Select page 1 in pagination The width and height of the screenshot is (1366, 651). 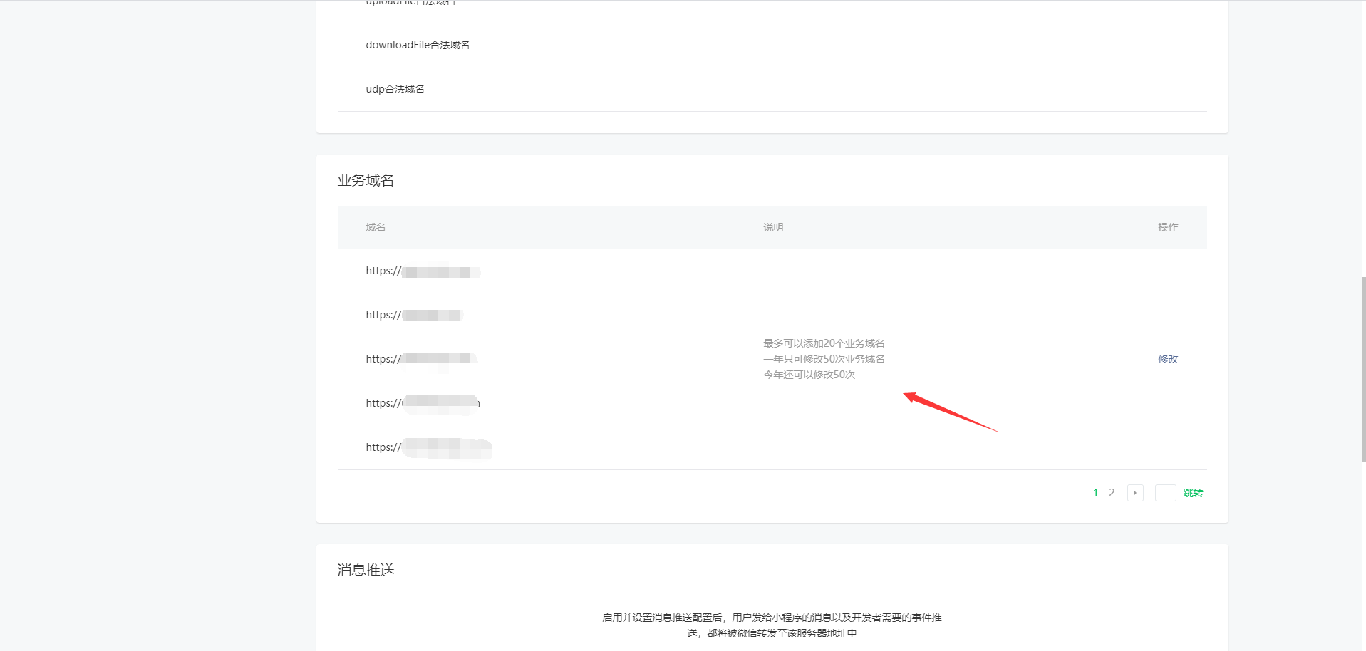point(1096,493)
